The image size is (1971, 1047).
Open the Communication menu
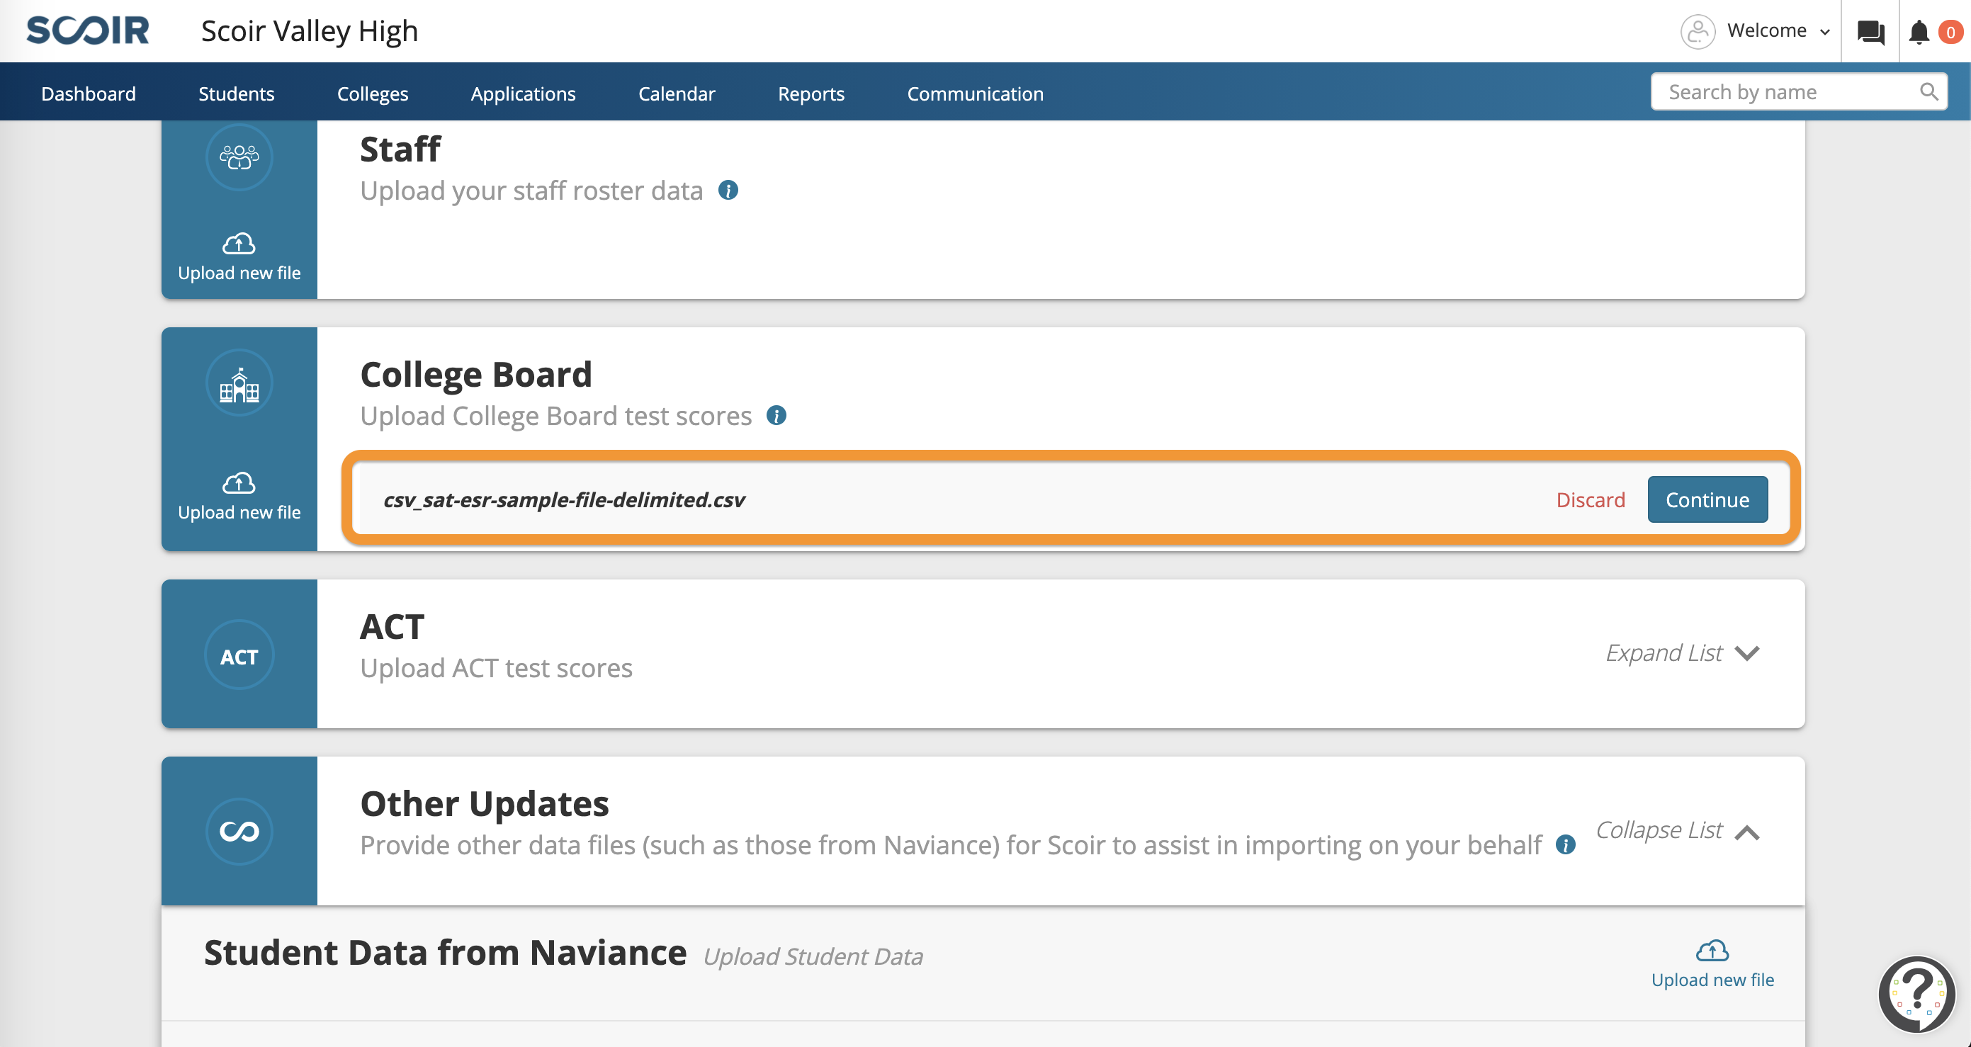[x=975, y=94]
